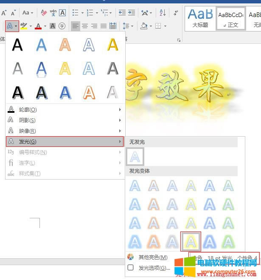Select the 正文 style

click(231, 19)
